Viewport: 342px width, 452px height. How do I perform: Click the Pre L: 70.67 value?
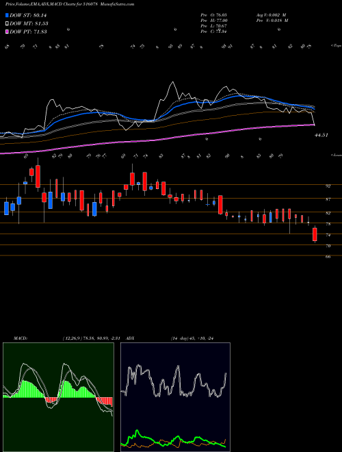pos(214,26)
